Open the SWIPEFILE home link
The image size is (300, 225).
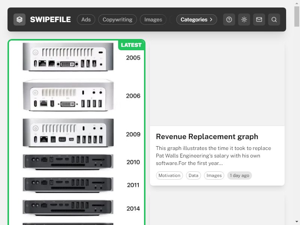click(50, 19)
